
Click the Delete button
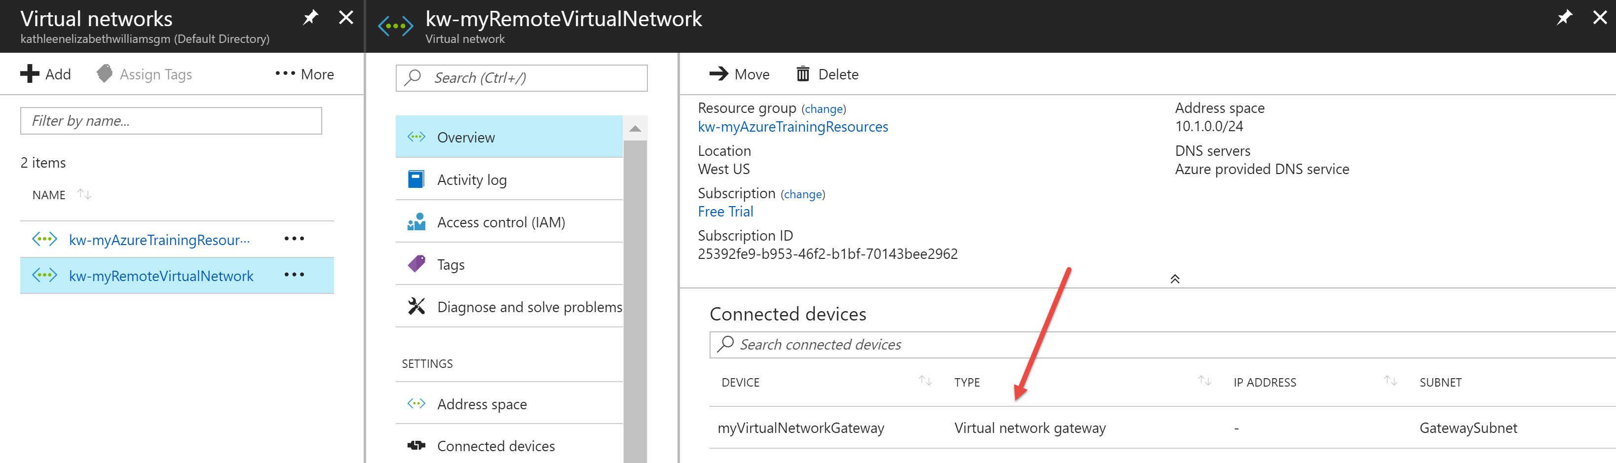[x=827, y=74]
